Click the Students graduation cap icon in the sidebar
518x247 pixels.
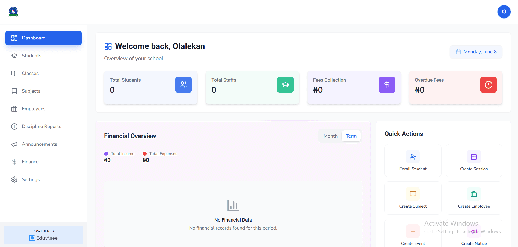pyautogui.click(x=14, y=56)
